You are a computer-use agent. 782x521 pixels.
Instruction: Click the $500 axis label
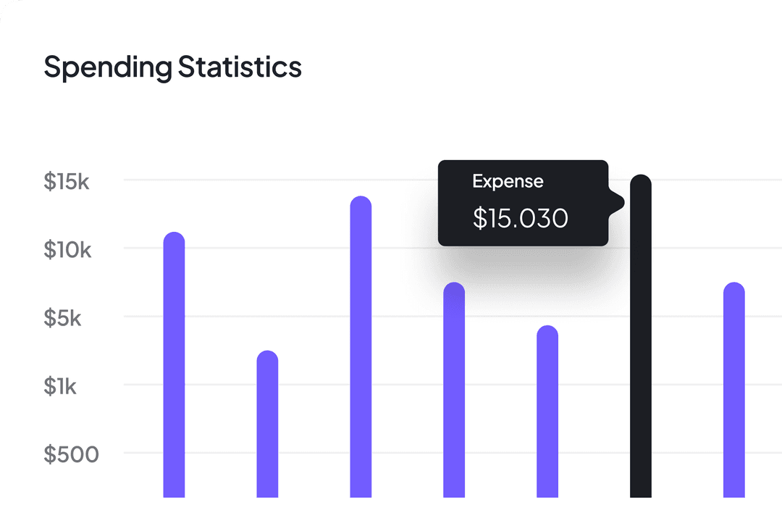pyautogui.click(x=71, y=454)
